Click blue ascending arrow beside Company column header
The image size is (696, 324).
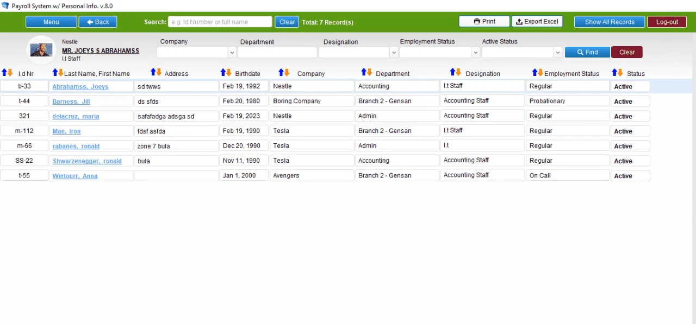(281, 72)
